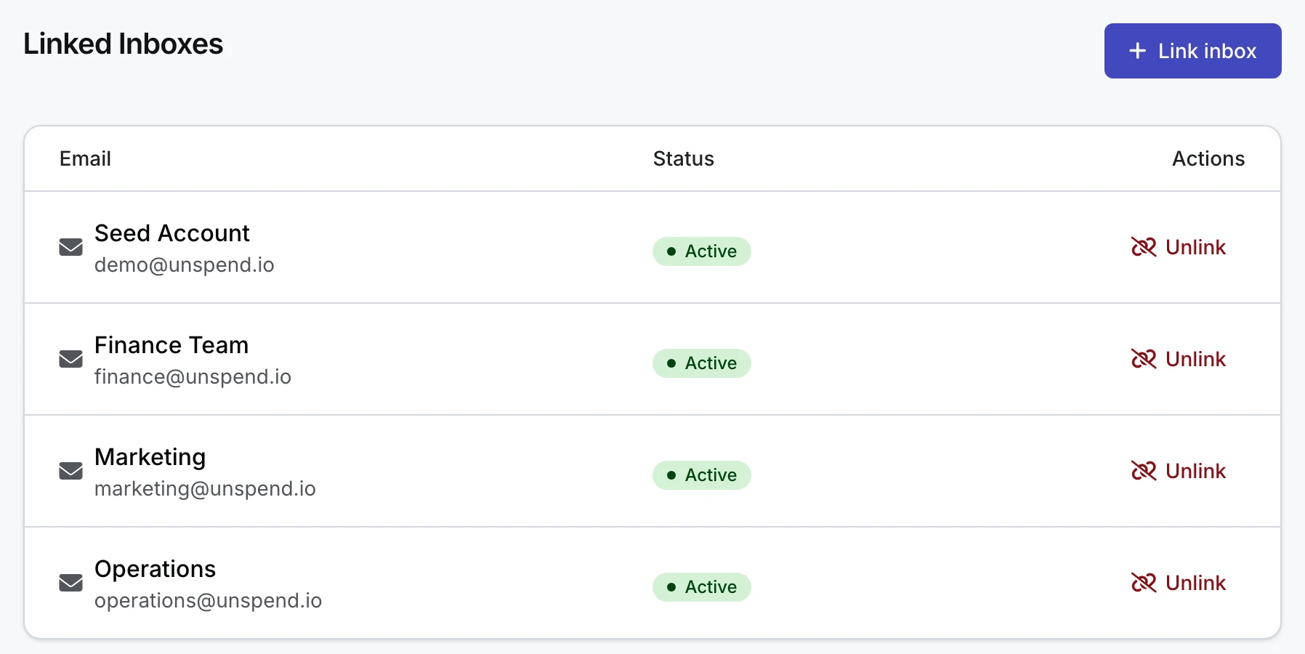Click the Link inbox button
The width and height of the screenshot is (1305, 654).
(1192, 51)
